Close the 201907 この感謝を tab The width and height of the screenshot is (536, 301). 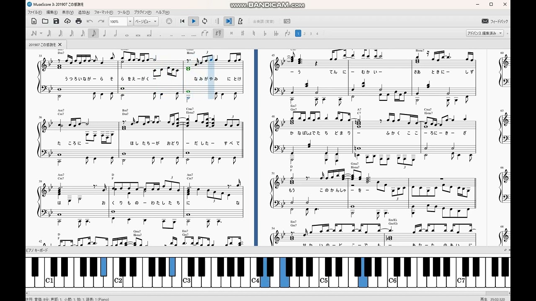click(x=60, y=45)
